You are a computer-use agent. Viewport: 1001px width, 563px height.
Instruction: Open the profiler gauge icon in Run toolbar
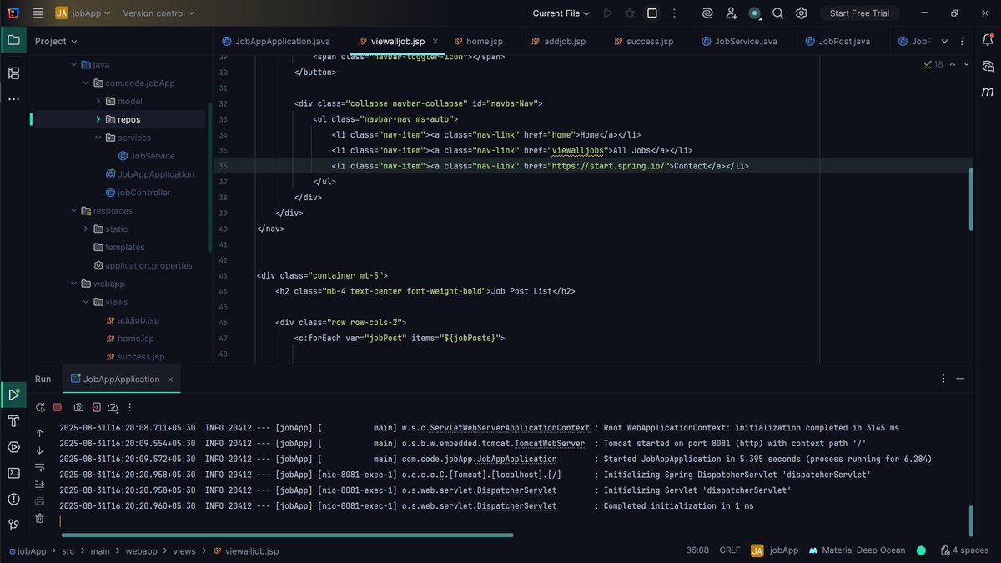coord(113,407)
